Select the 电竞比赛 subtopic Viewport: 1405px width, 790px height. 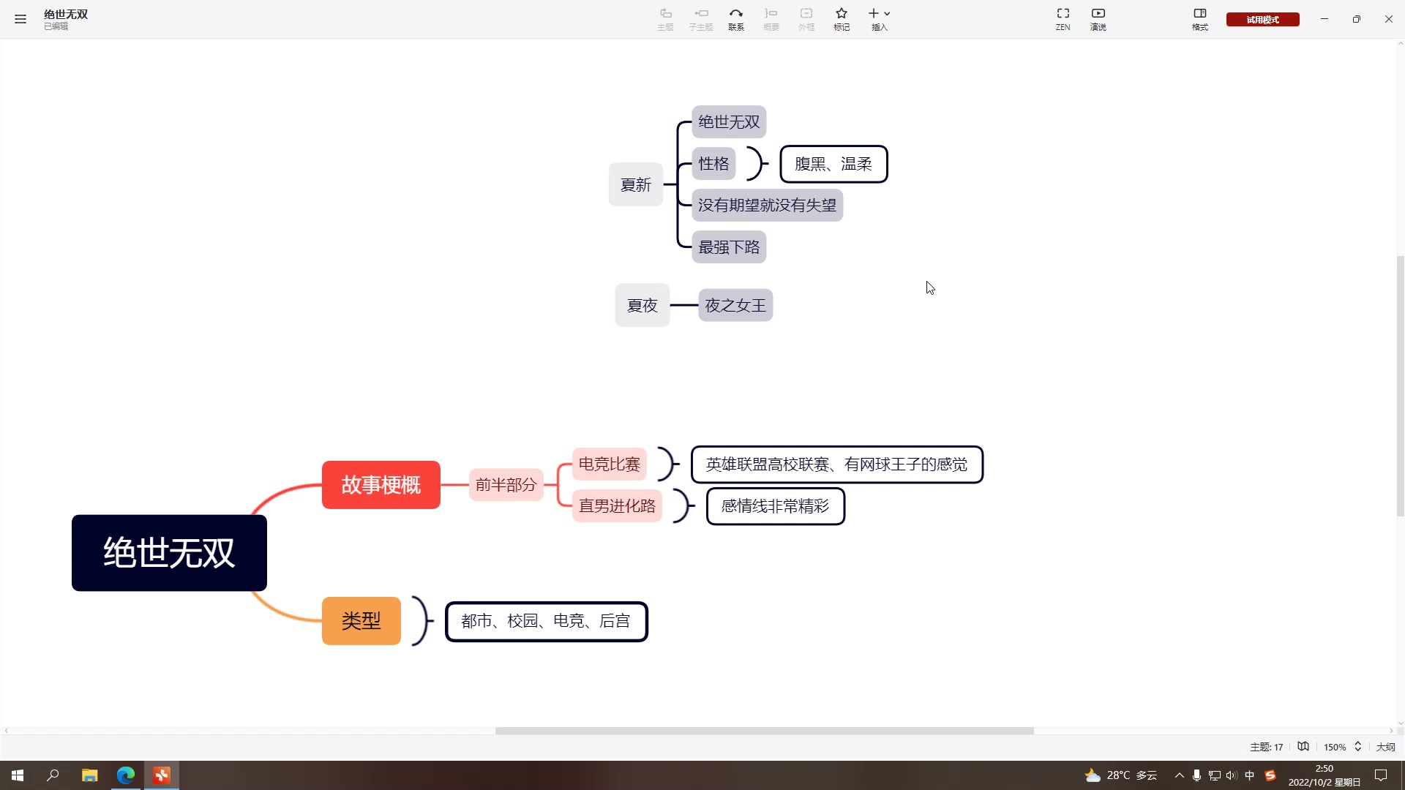click(x=610, y=464)
